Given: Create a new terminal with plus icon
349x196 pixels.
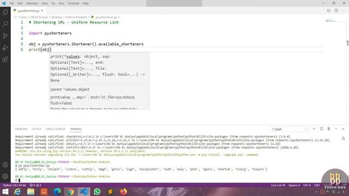Looking at the screenshot, I should point(314,129).
